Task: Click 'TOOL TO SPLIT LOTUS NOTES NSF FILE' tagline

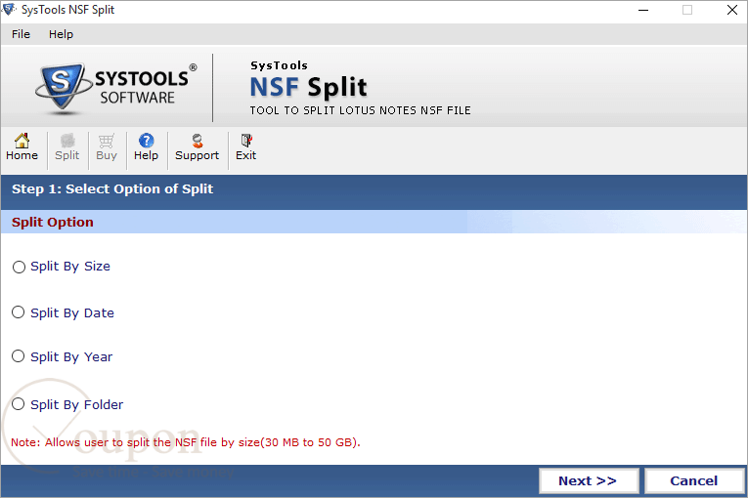Action: pos(360,110)
